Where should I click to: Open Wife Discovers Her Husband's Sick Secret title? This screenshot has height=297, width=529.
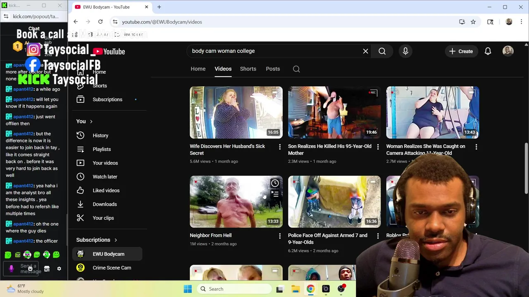pyautogui.click(x=227, y=150)
